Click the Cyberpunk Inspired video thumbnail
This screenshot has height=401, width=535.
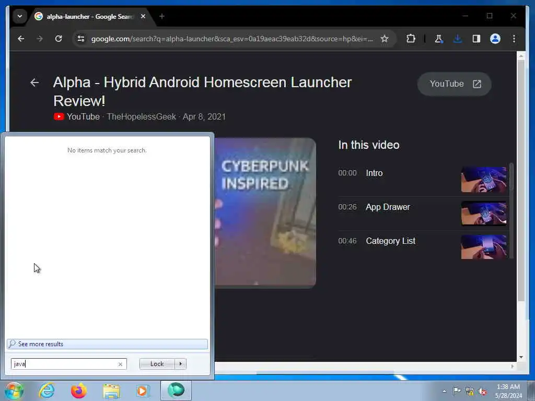coord(265,213)
